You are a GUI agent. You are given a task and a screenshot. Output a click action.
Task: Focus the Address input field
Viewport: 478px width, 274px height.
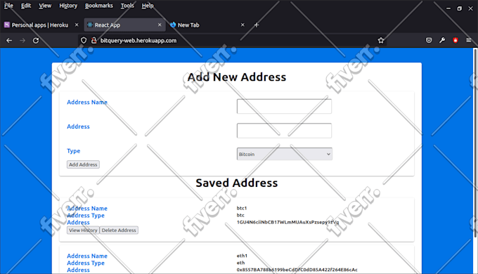[284, 131]
